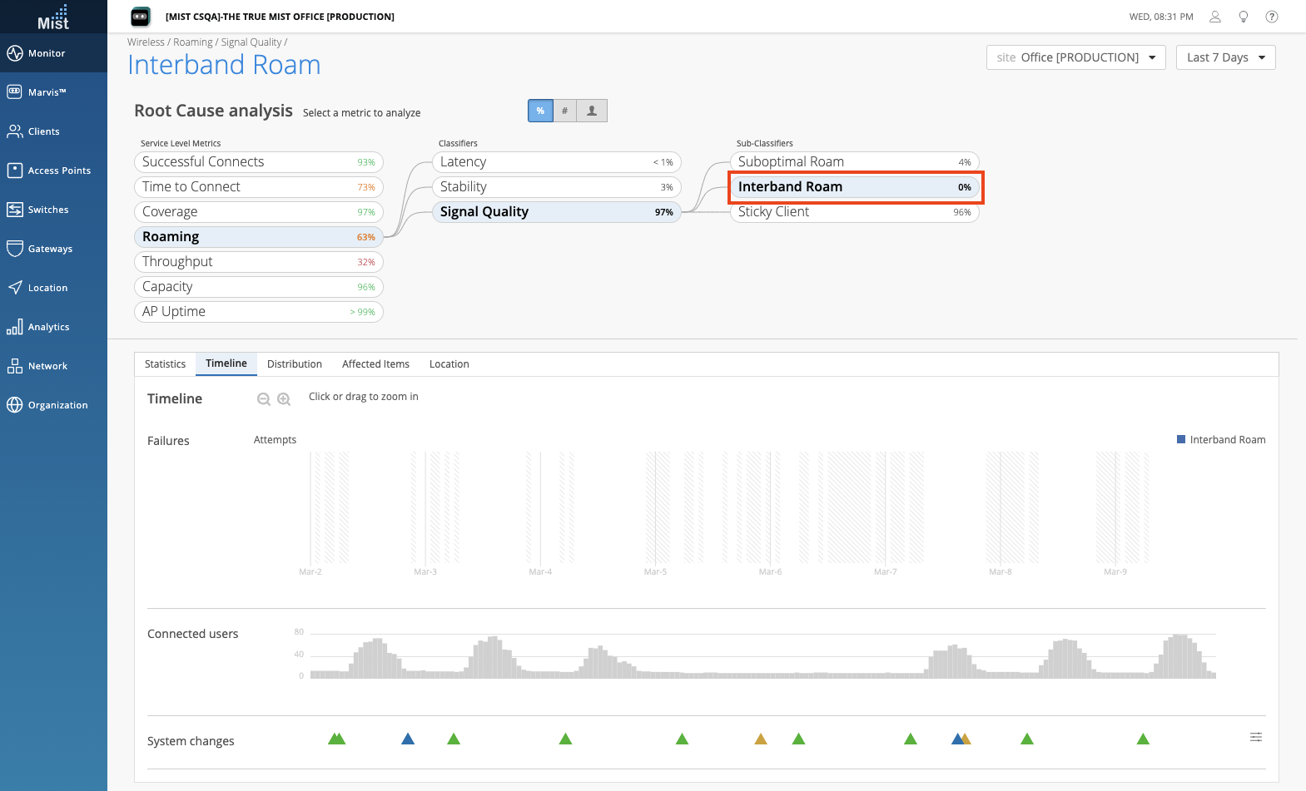The height and width of the screenshot is (791, 1306).
Task: Click the Roaming breadcrumb link
Action: (x=193, y=42)
